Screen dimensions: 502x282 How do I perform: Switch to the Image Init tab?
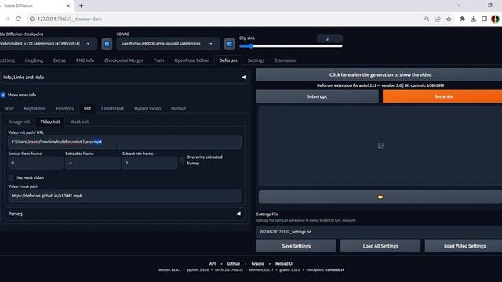pos(20,121)
